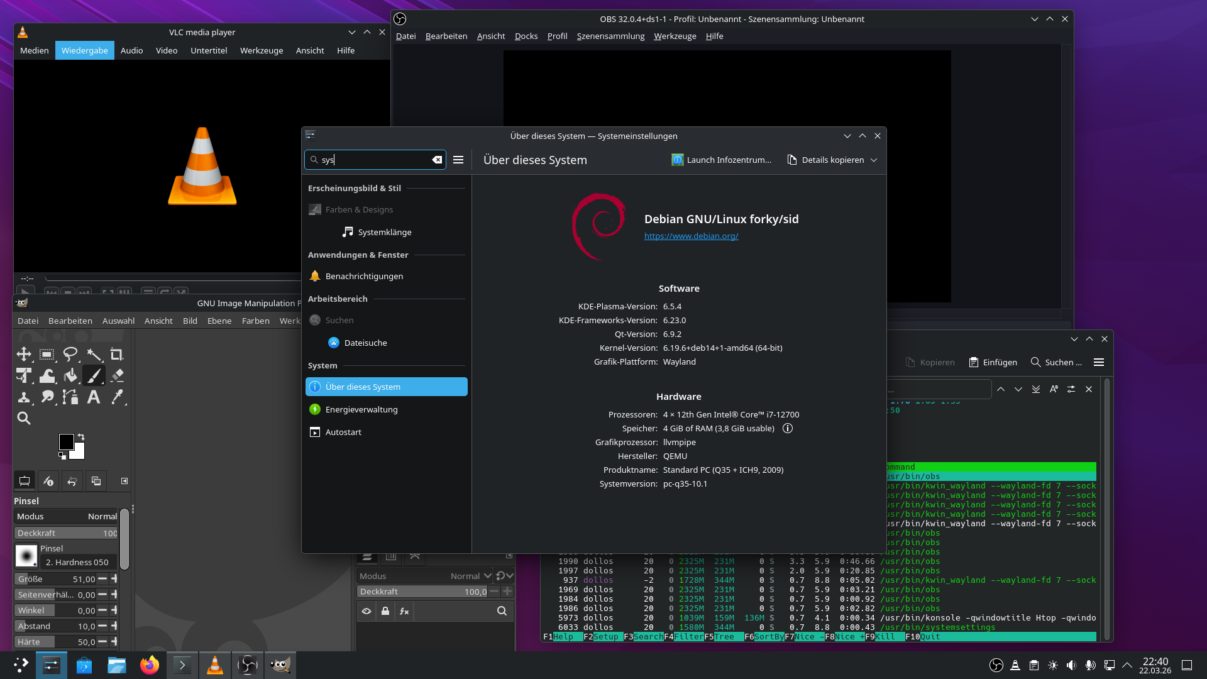The height and width of the screenshot is (679, 1207).
Task: Clear the settings search field
Action: pos(437,160)
